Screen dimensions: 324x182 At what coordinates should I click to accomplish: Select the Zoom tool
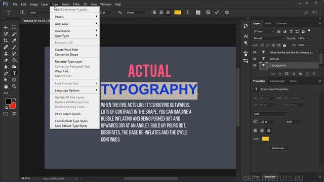pos(14,86)
